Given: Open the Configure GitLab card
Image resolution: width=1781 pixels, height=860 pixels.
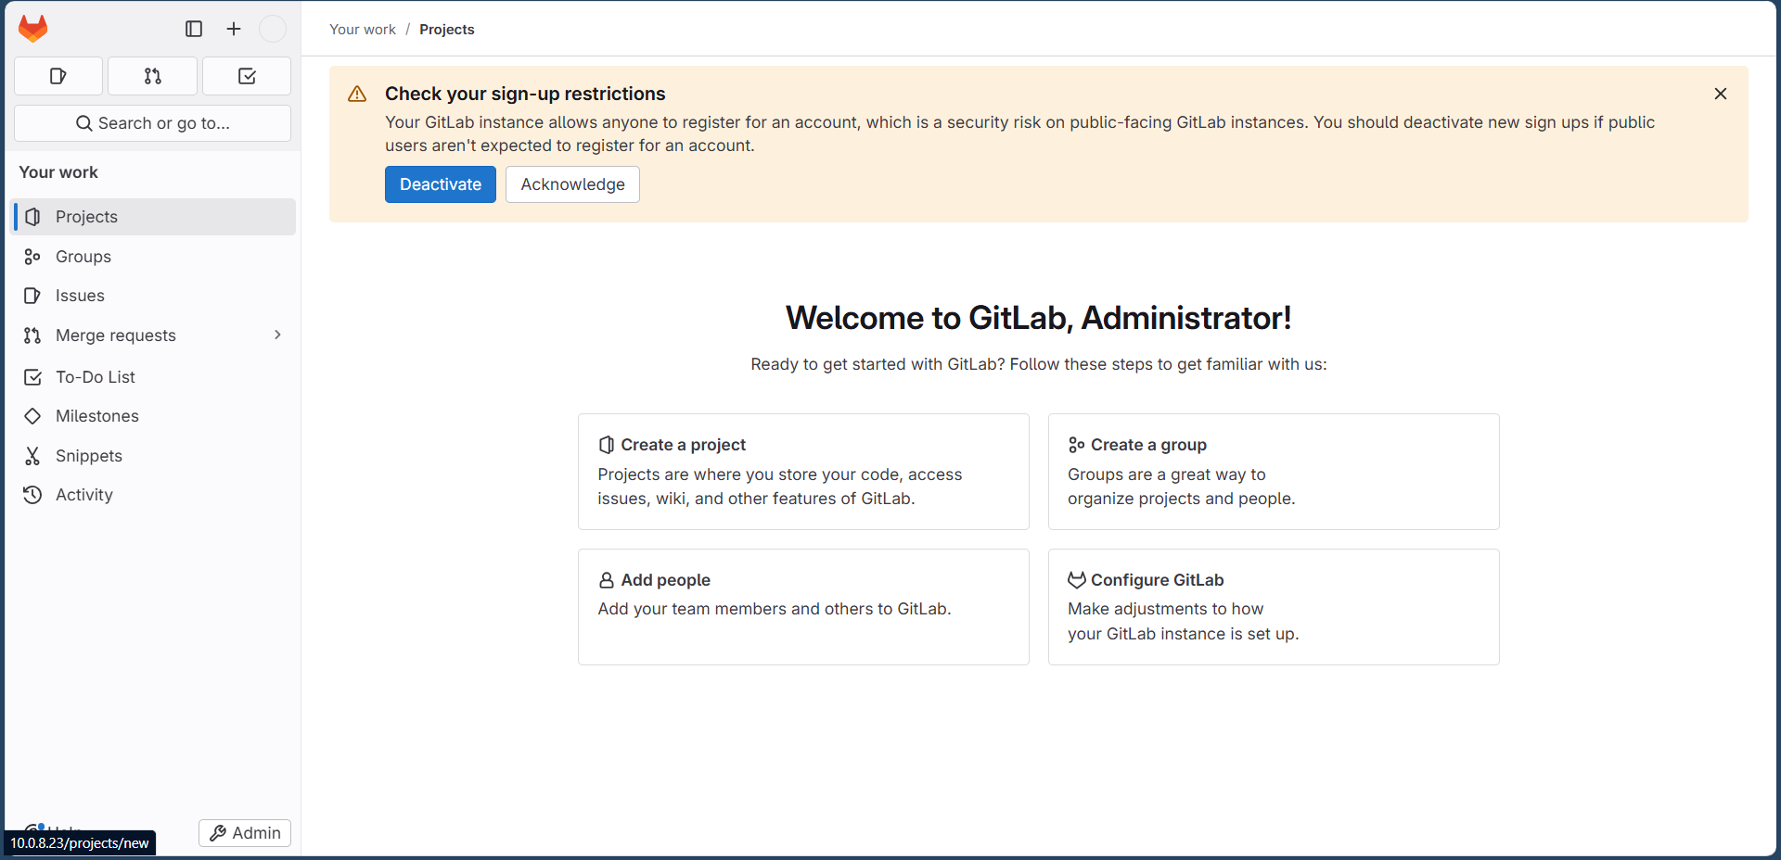Looking at the screenshot, I should 1274,607.
